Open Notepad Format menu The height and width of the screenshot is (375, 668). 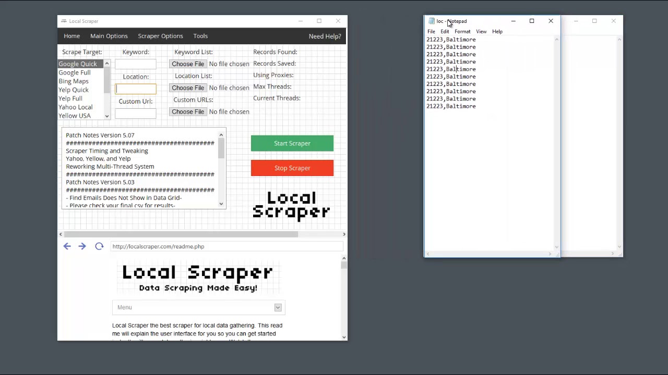click(462, 32)
